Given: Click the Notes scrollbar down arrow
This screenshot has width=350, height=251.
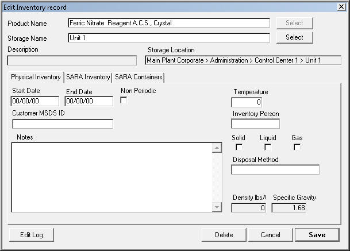Looking at the screenshot, I should (217, 207).
